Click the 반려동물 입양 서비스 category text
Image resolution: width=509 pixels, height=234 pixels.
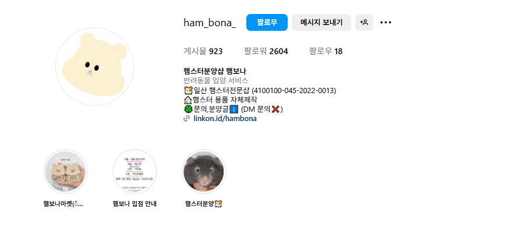click(216, 80)
